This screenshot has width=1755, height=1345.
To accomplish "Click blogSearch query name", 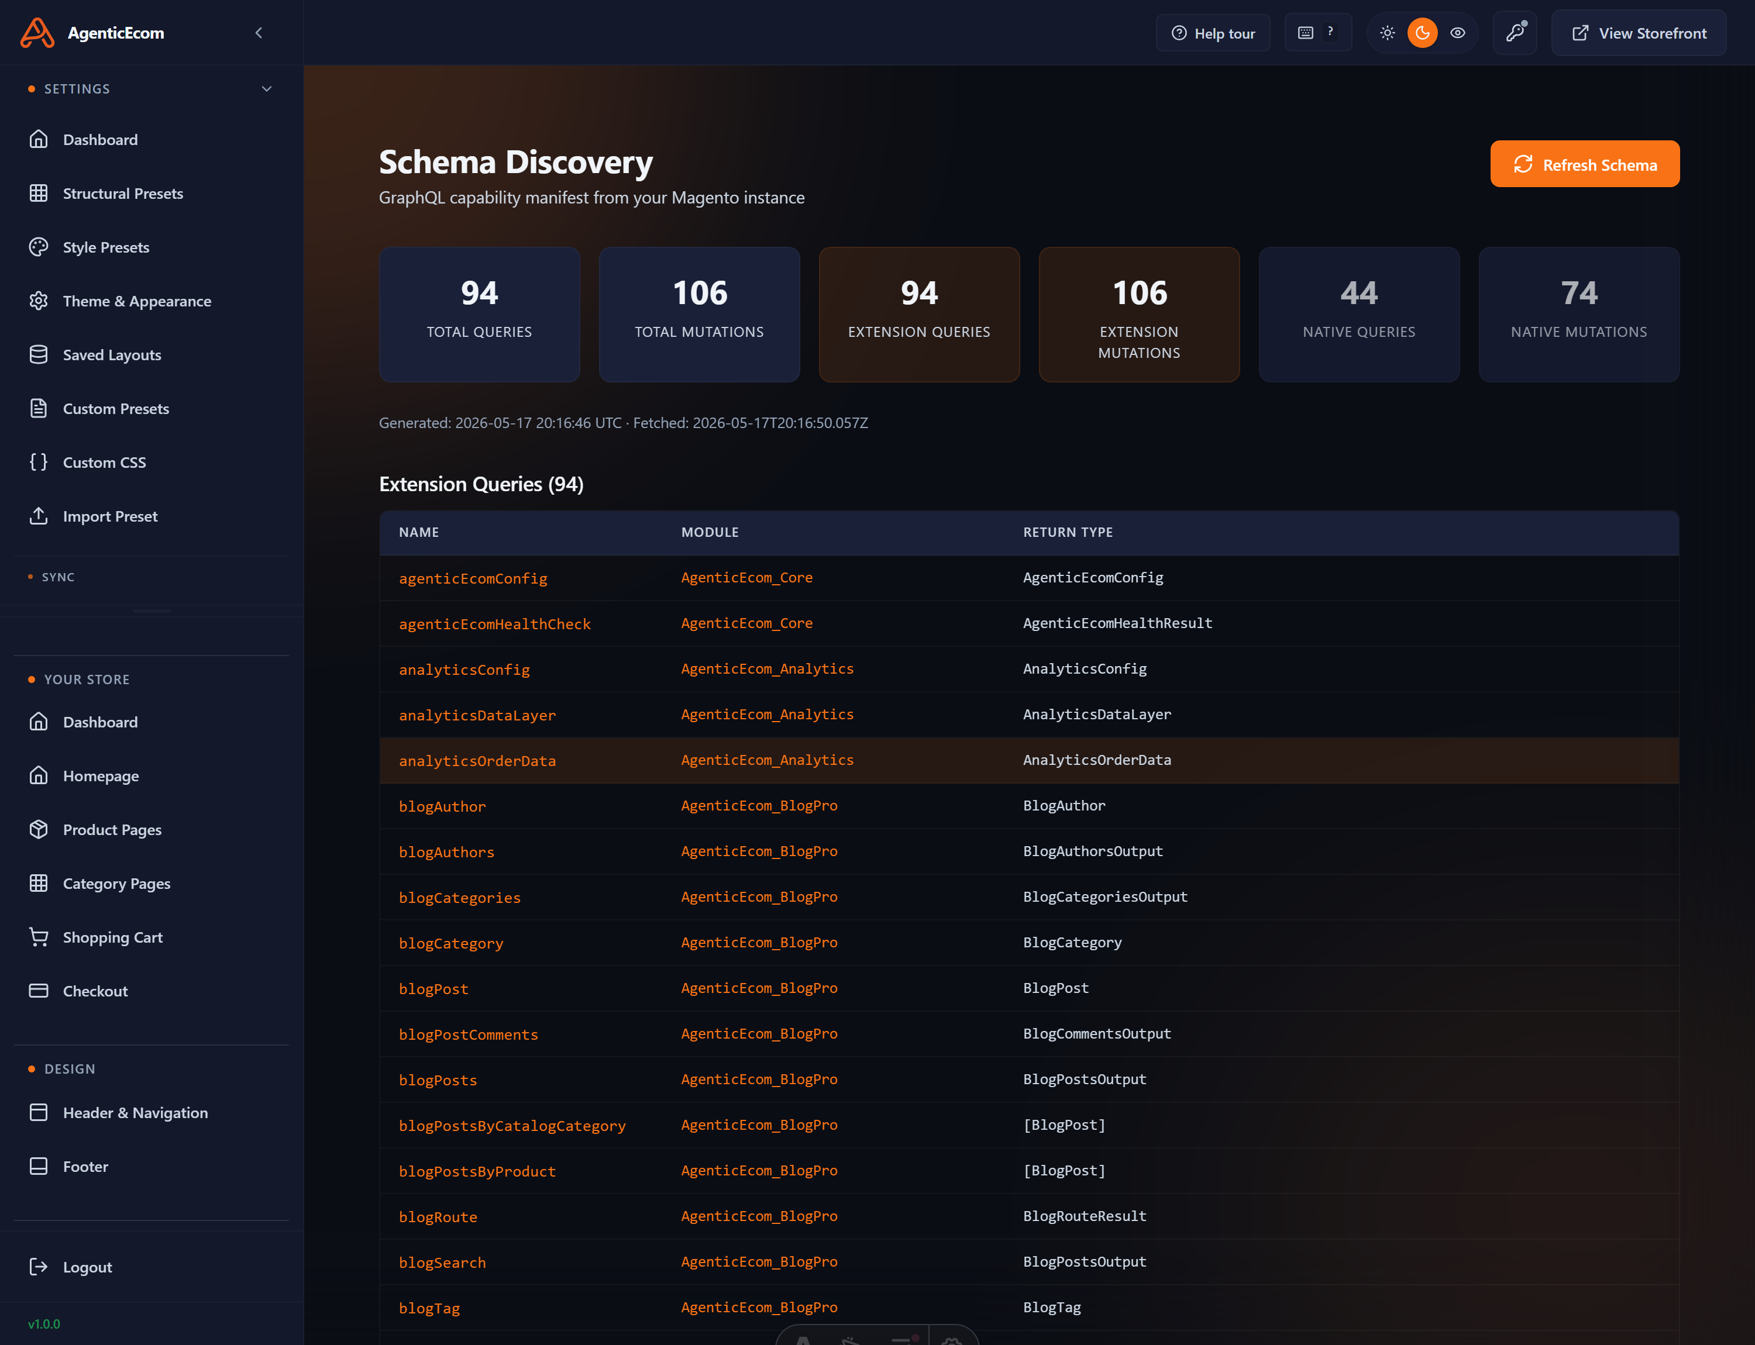I will 442,1263.
